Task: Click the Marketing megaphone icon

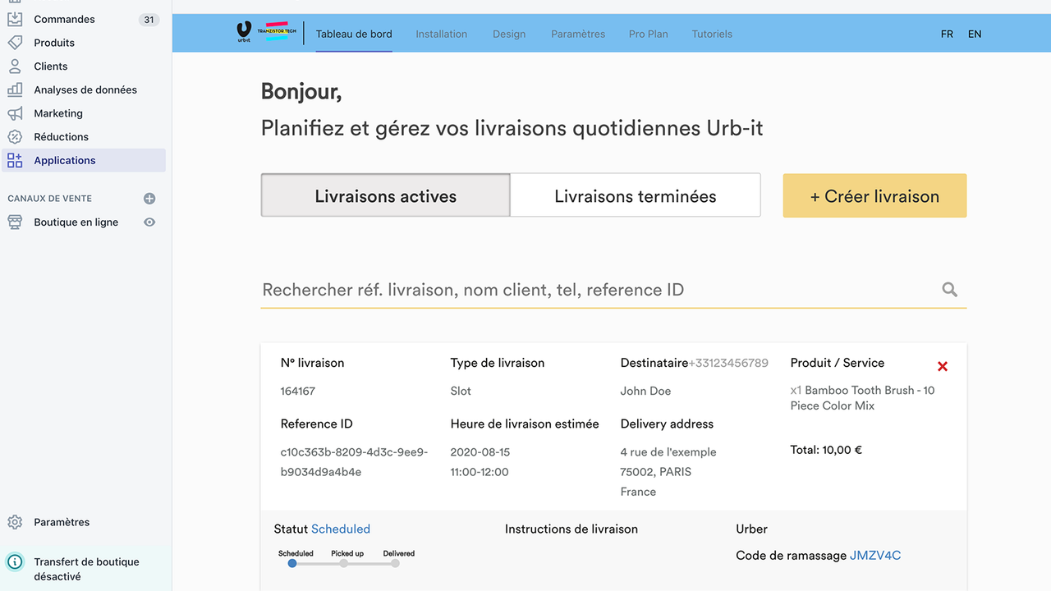Action: [x=15, y=113]
